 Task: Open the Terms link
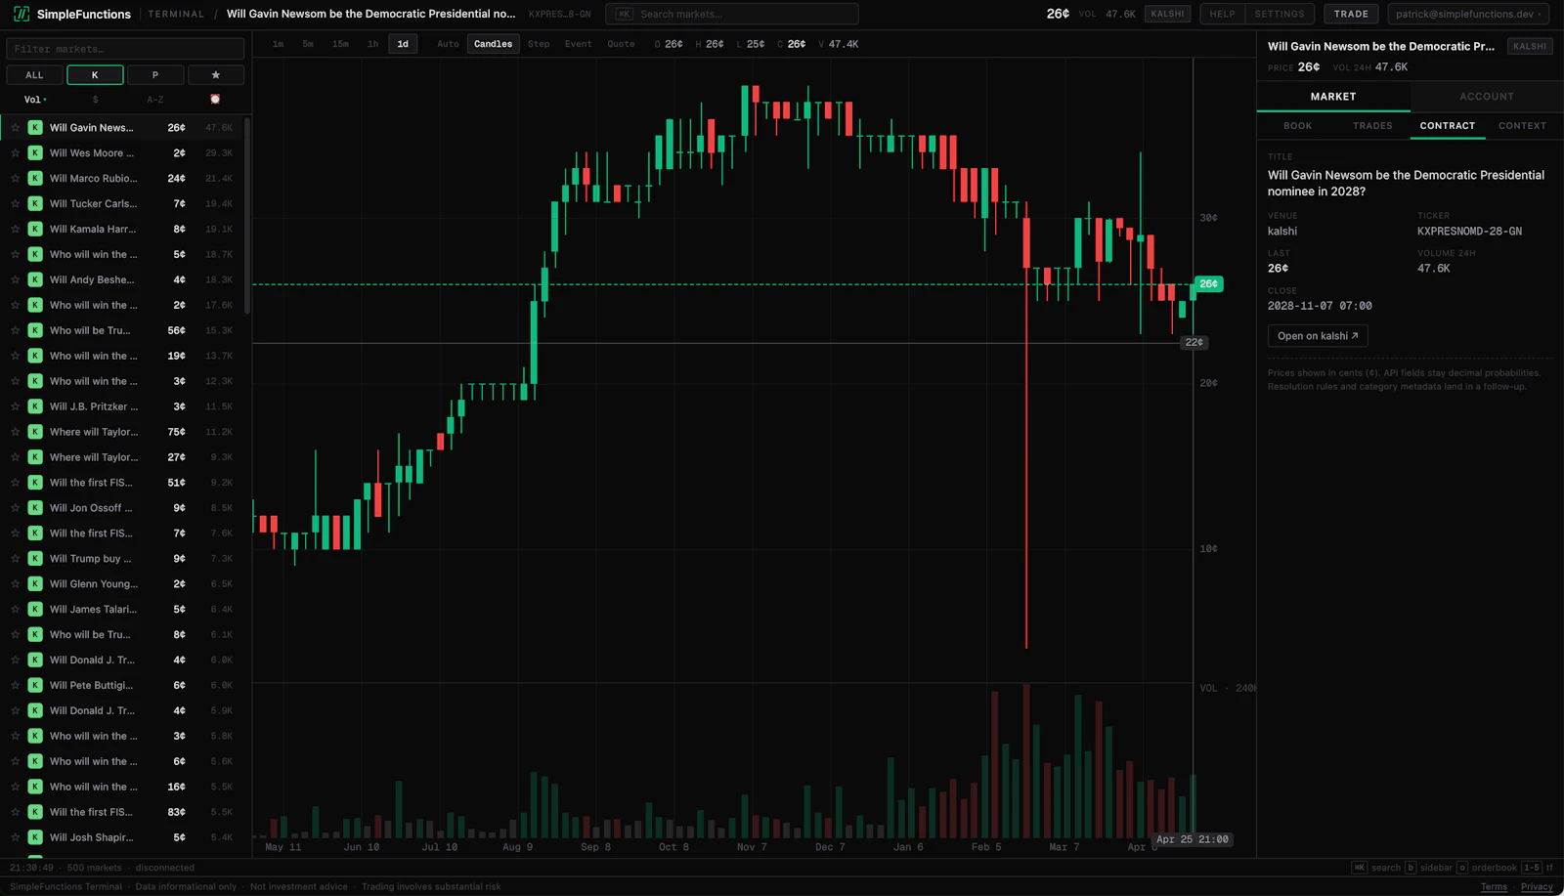[1494, 887]
